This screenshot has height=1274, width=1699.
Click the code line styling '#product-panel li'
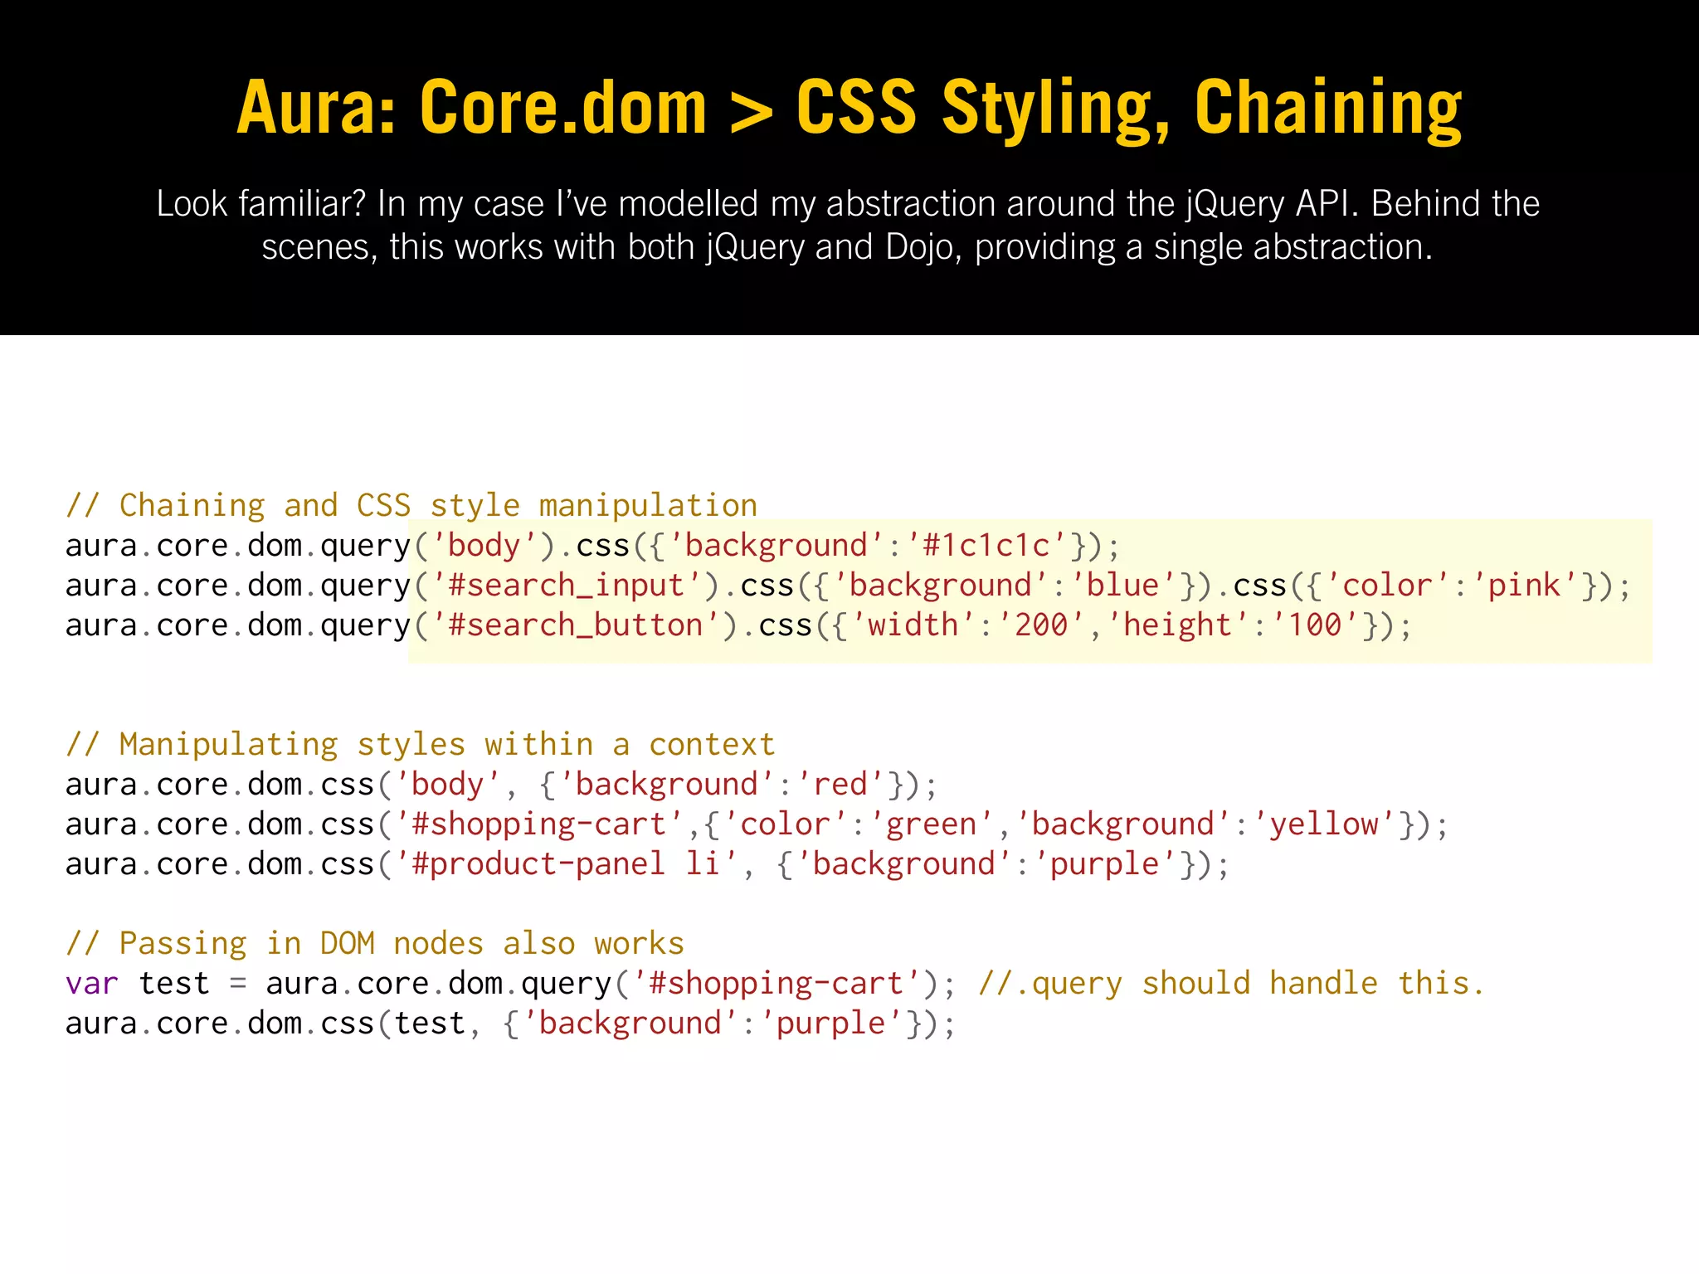click(x=647, y=864)
